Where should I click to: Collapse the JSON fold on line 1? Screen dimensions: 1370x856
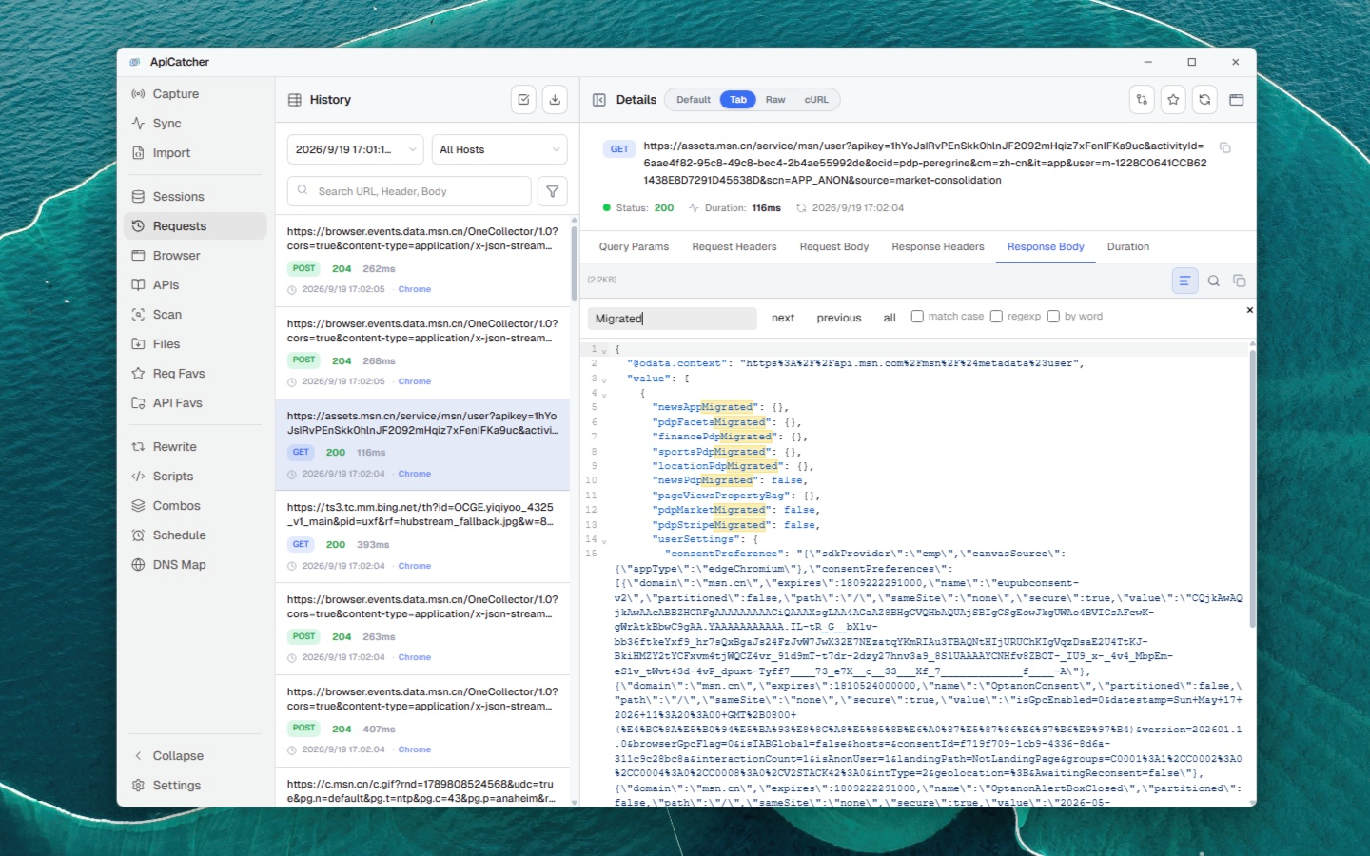pyautogui.click(x=604, y=351)
